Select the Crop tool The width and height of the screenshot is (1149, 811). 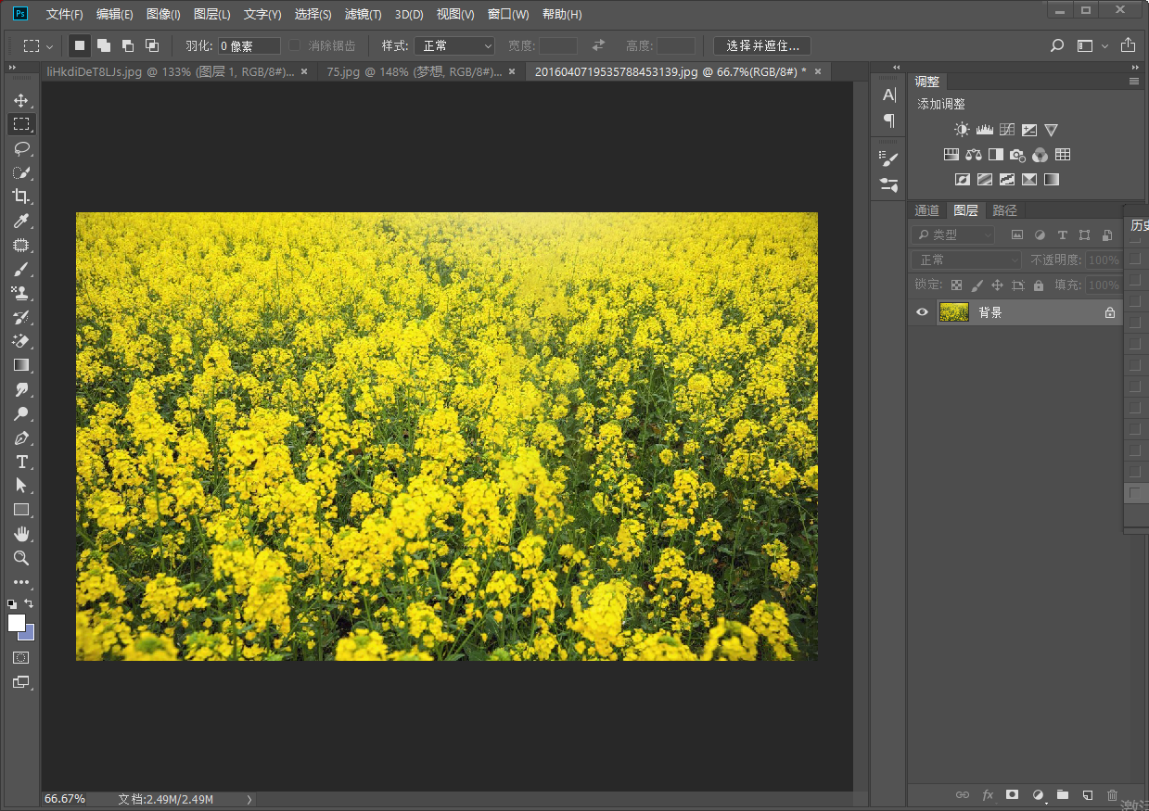point(20,196)
